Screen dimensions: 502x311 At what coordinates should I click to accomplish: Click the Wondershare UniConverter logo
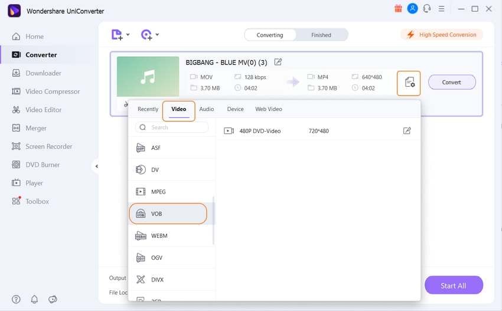tap(14, 11)
